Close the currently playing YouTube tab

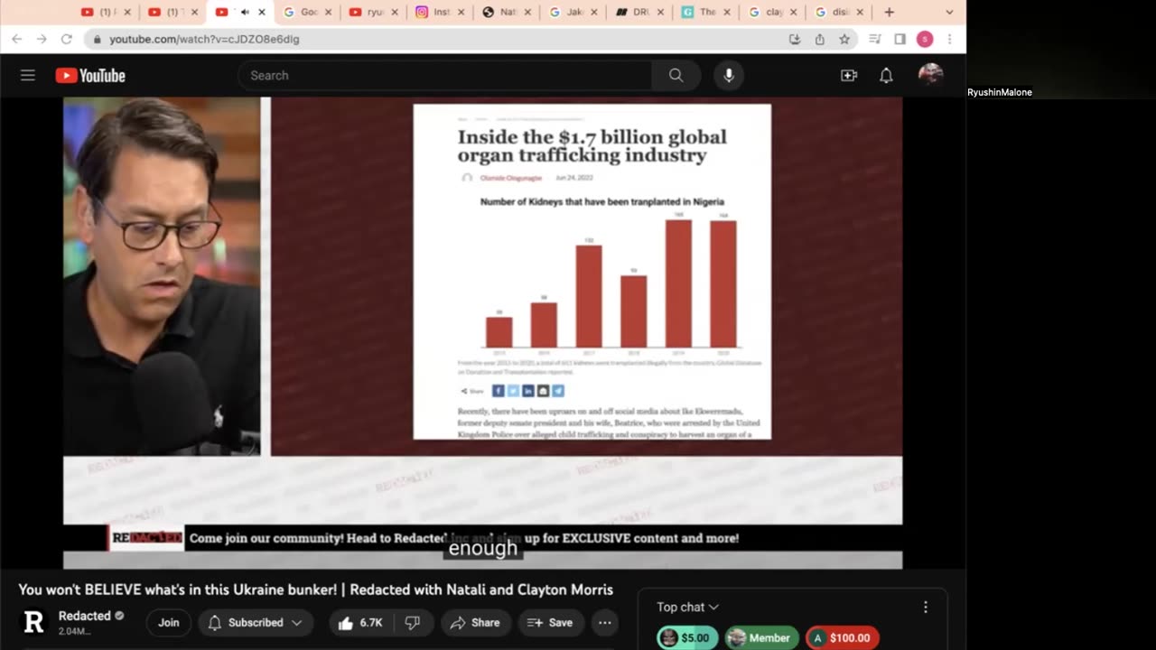[x=262, y=12]
